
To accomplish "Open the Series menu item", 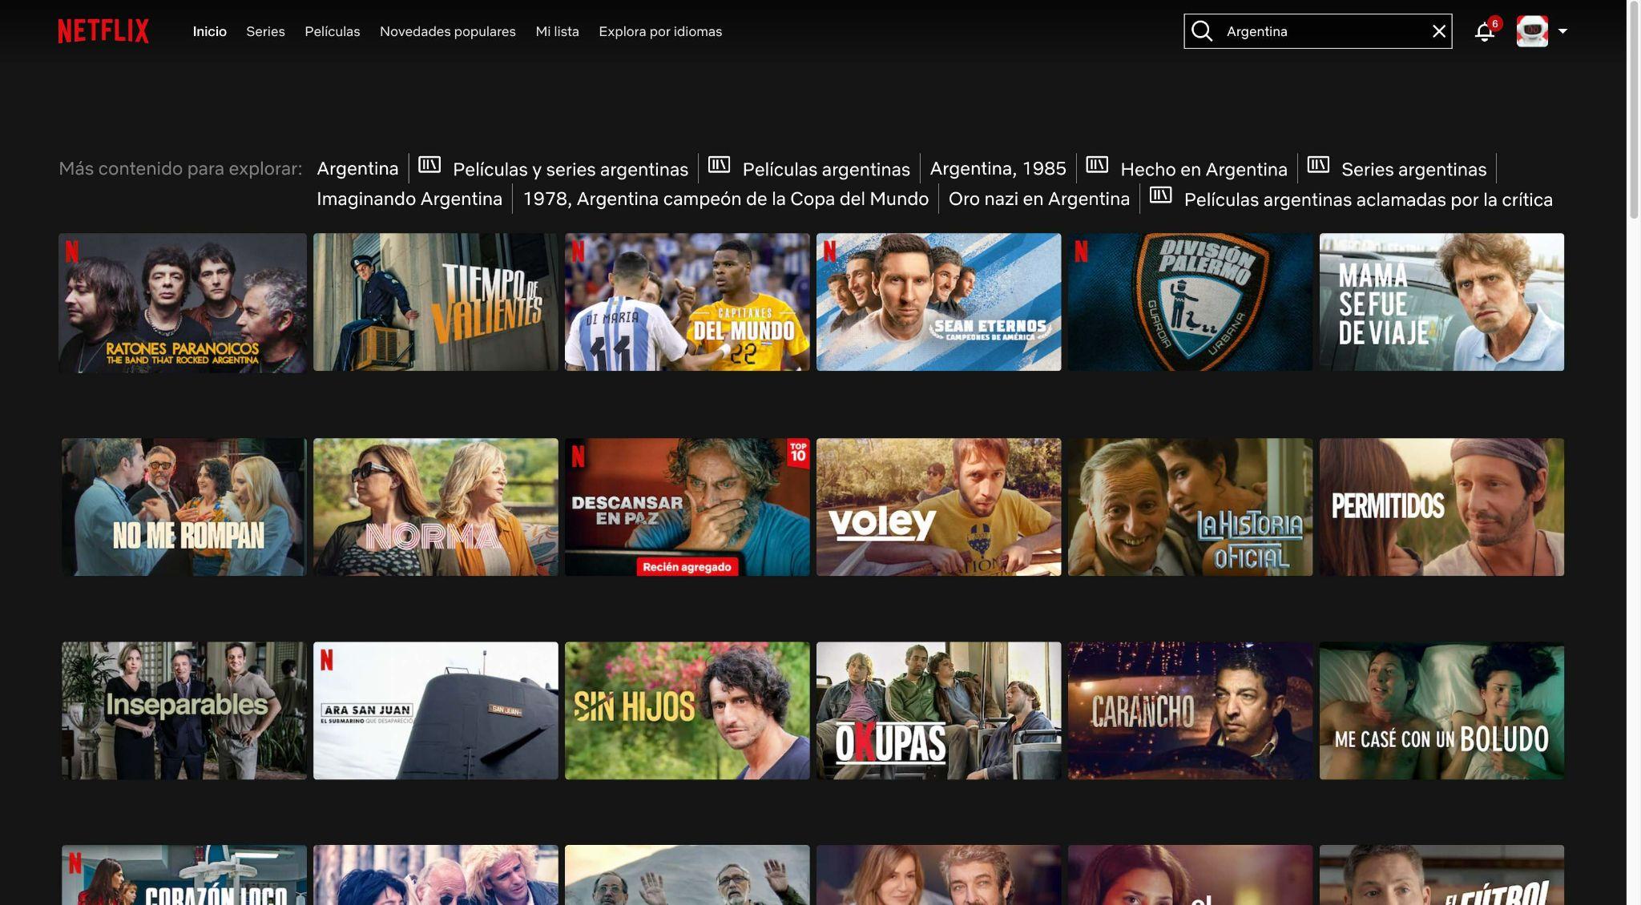I will tap(265, 31).
